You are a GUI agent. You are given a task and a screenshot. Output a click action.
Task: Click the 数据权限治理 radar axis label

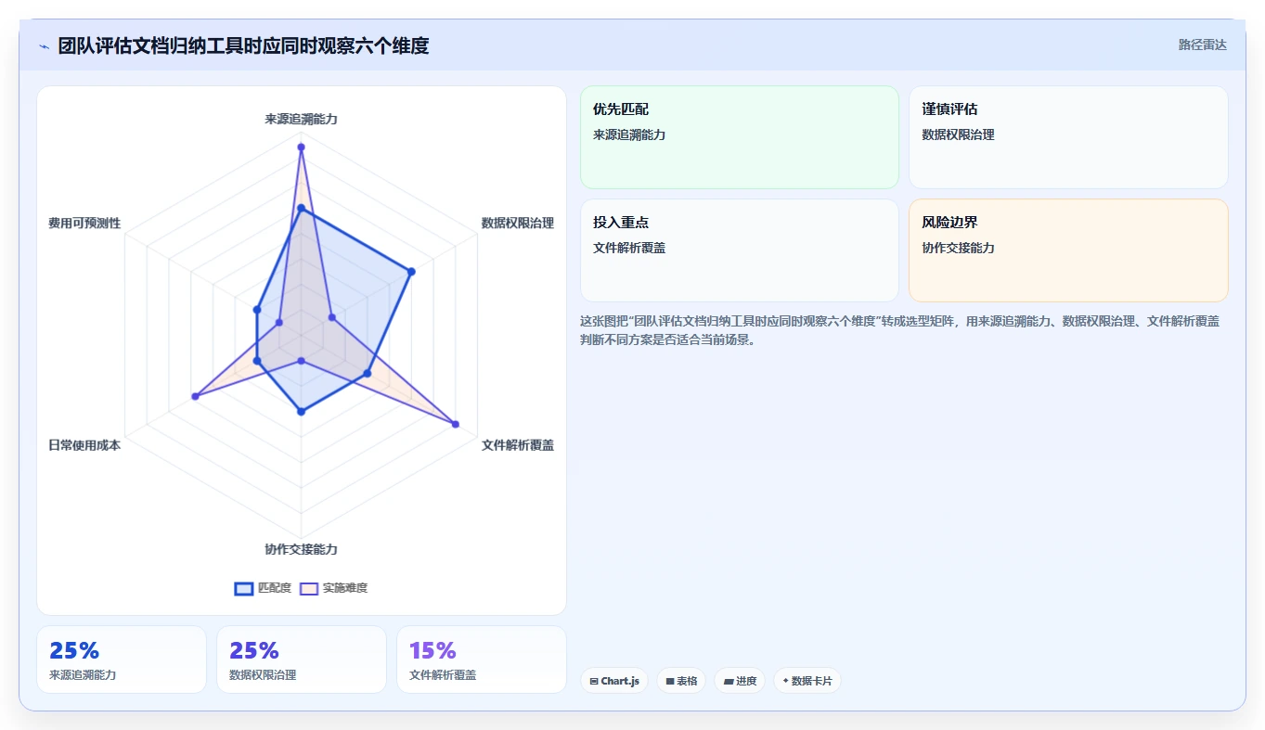(x=518, y=223)
